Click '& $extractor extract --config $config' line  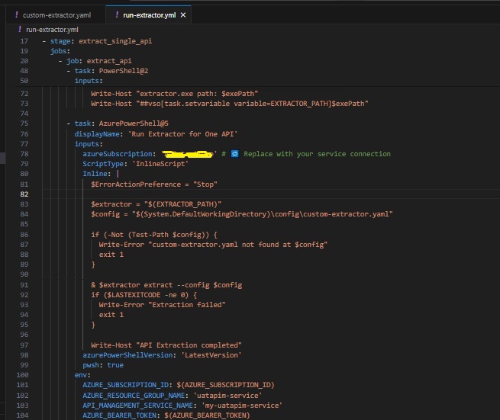[x=166, y=285]
